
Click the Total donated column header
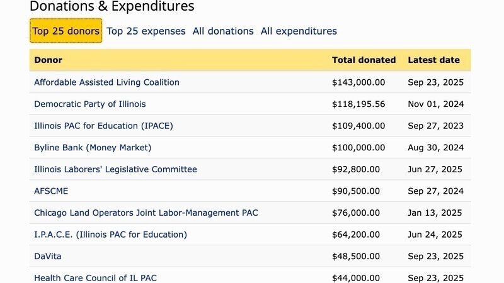364,60
